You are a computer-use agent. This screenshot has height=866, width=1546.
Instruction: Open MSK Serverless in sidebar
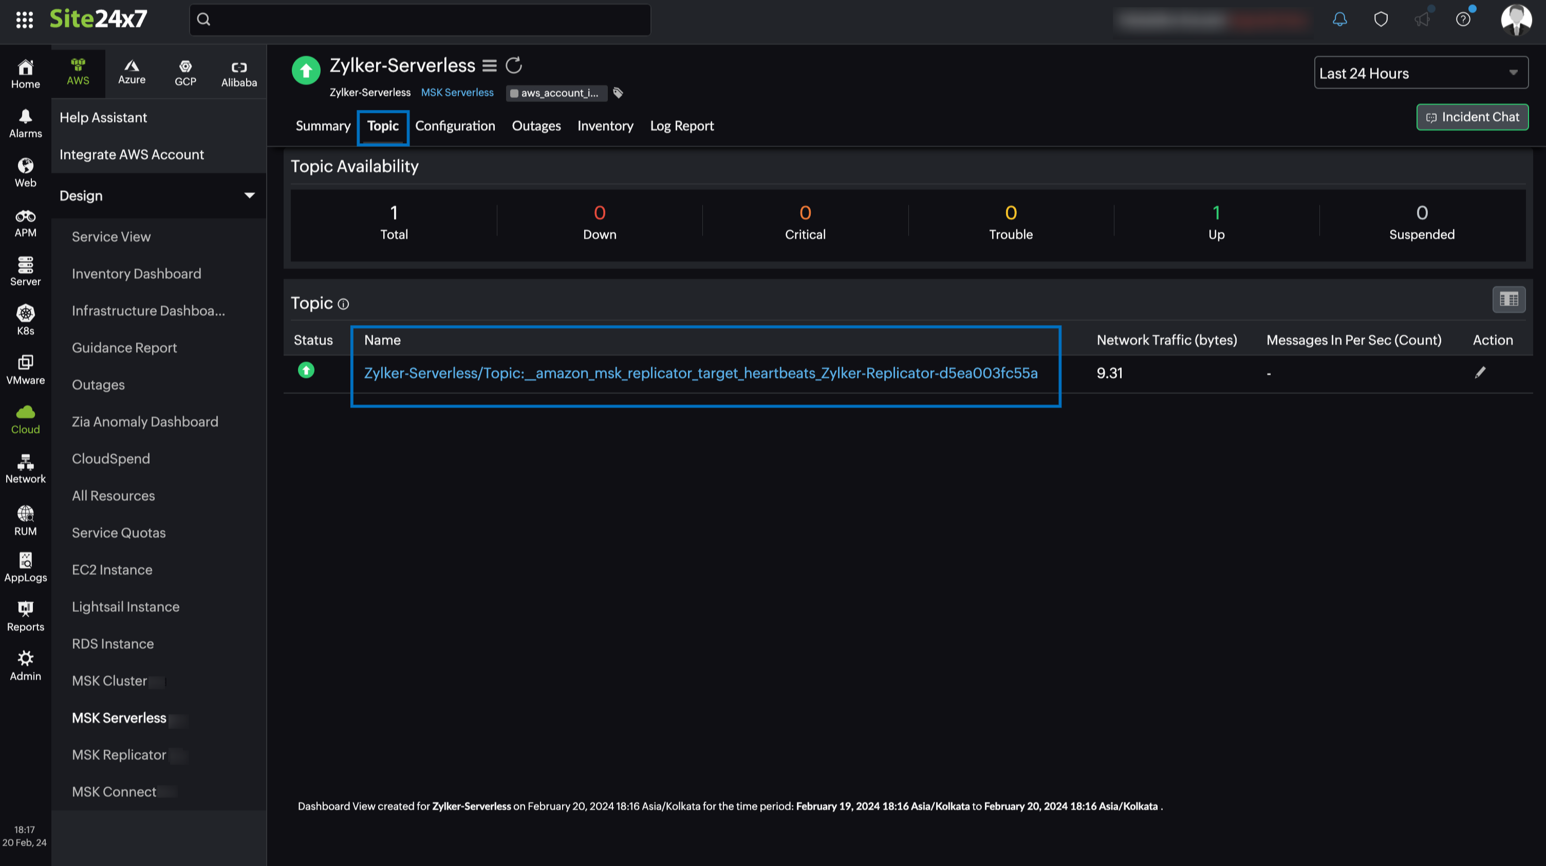click(118, 717)
